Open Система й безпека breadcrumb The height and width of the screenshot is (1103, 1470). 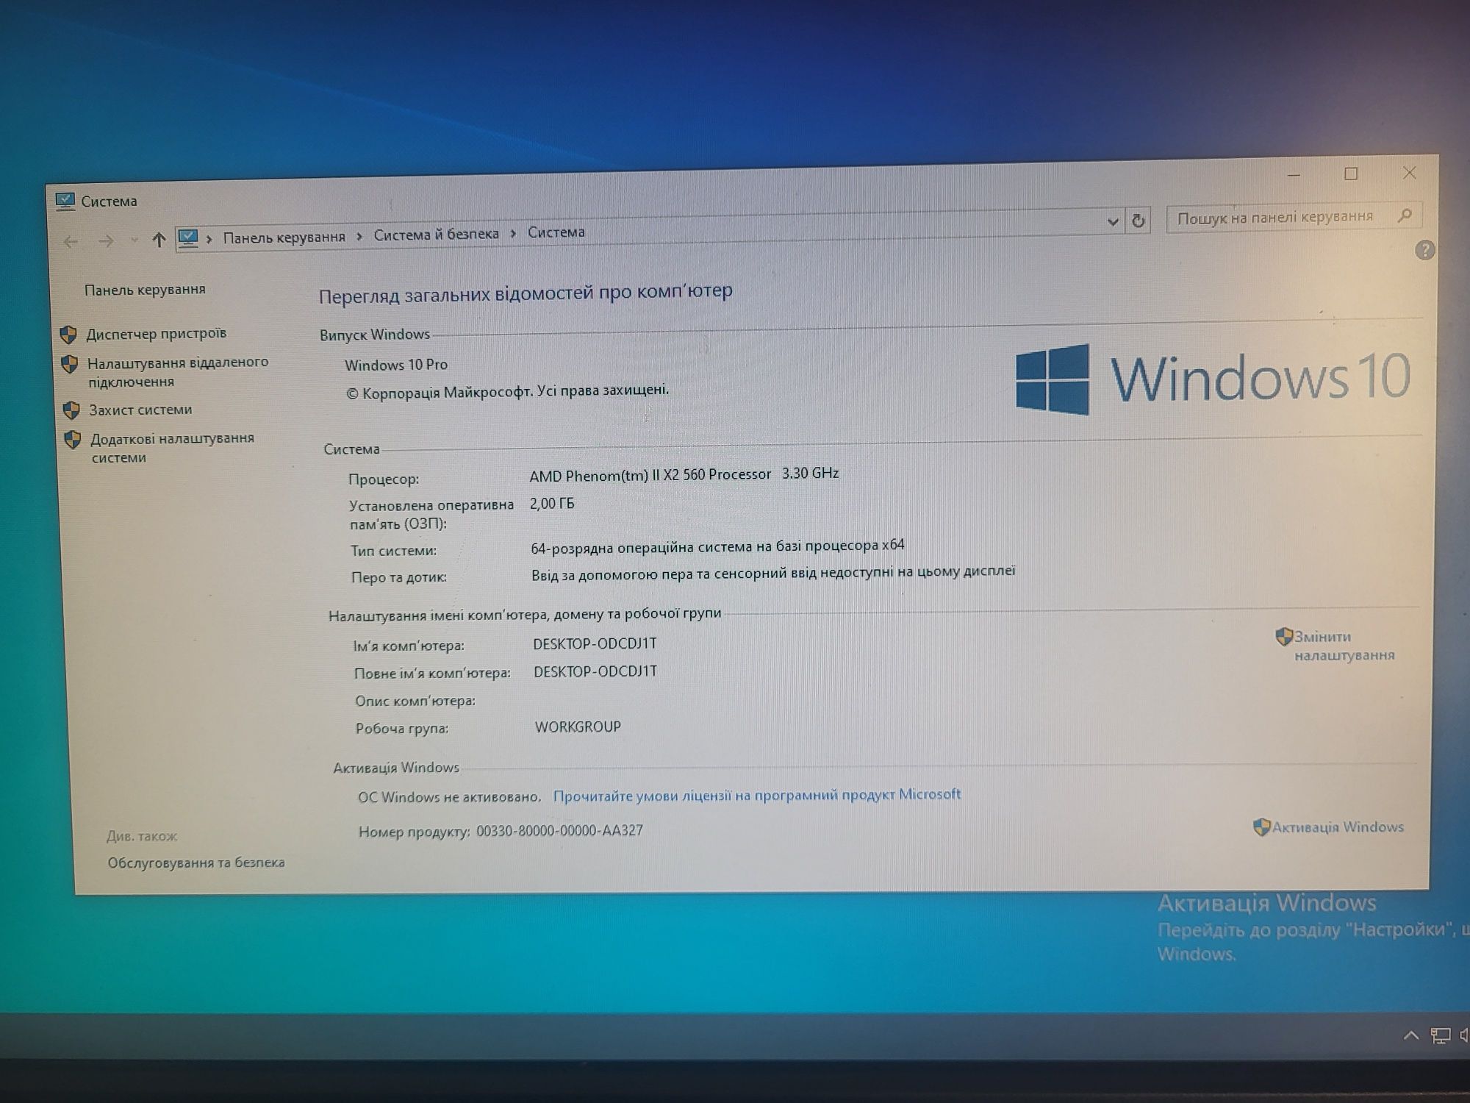coord(436,235)
